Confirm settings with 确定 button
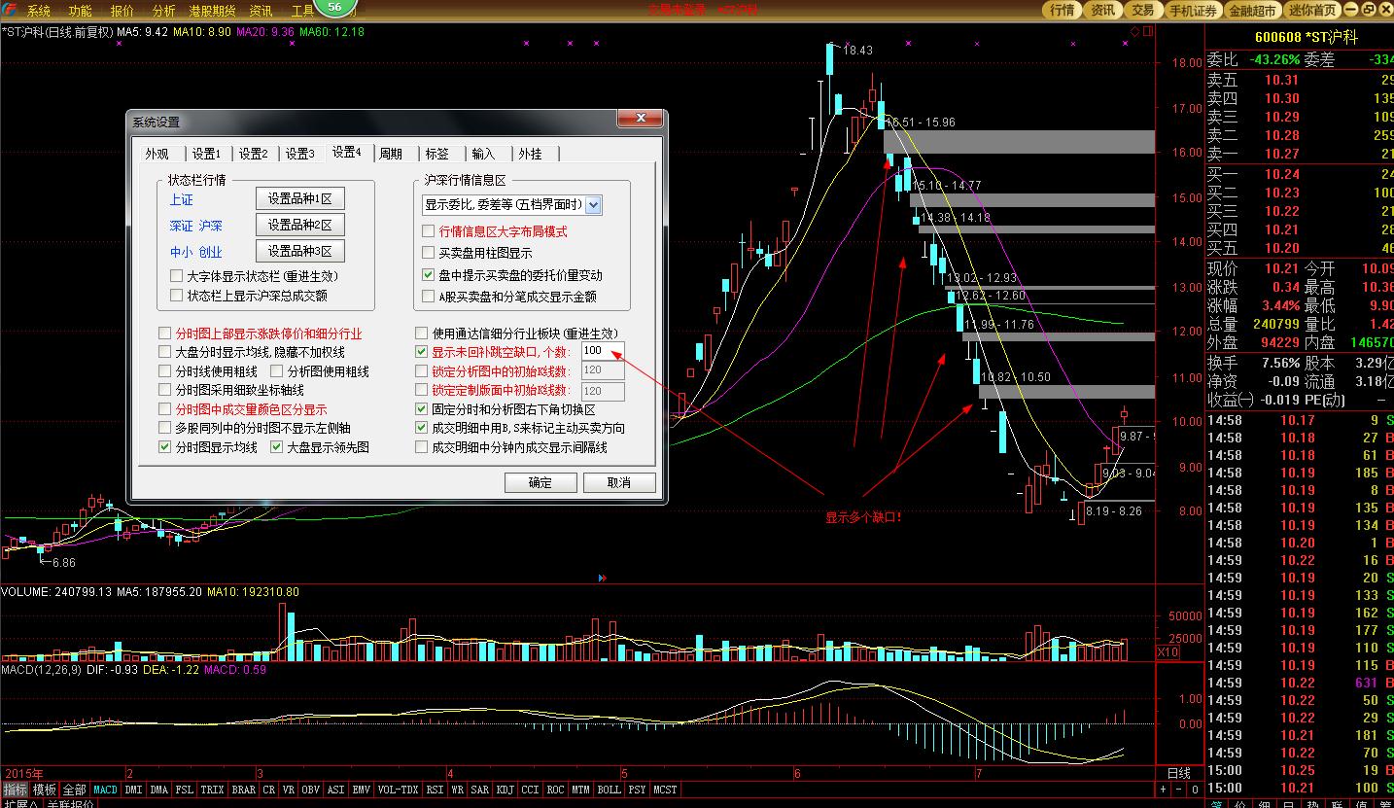The height and width of the screenshot is (808, 1394). pos(540,482)
